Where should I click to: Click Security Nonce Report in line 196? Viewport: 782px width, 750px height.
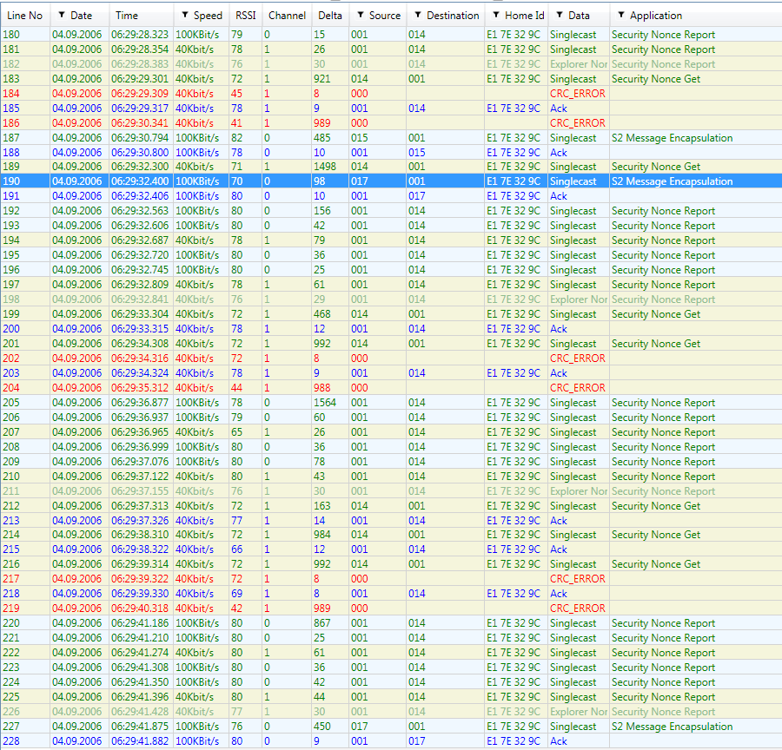click(663, 270)
